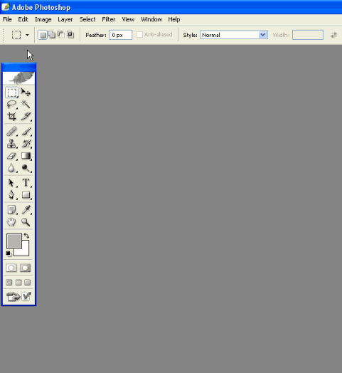Choose the Eyedropper tool

pos(26,209)
